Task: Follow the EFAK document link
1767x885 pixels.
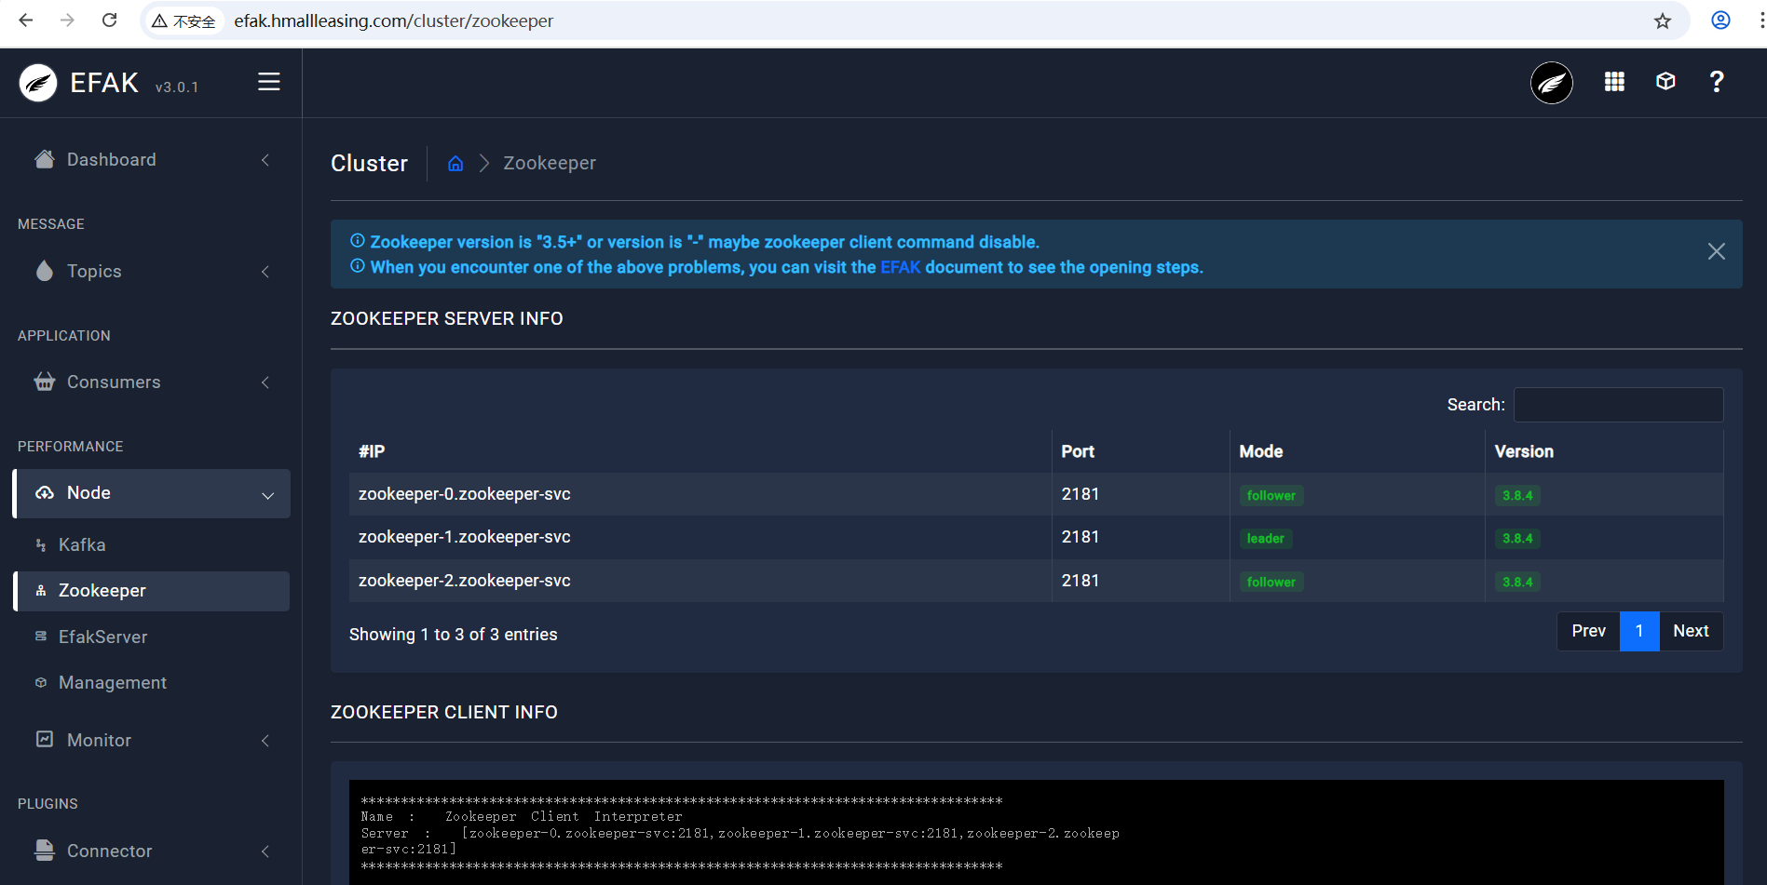Action: pos(900,268)
